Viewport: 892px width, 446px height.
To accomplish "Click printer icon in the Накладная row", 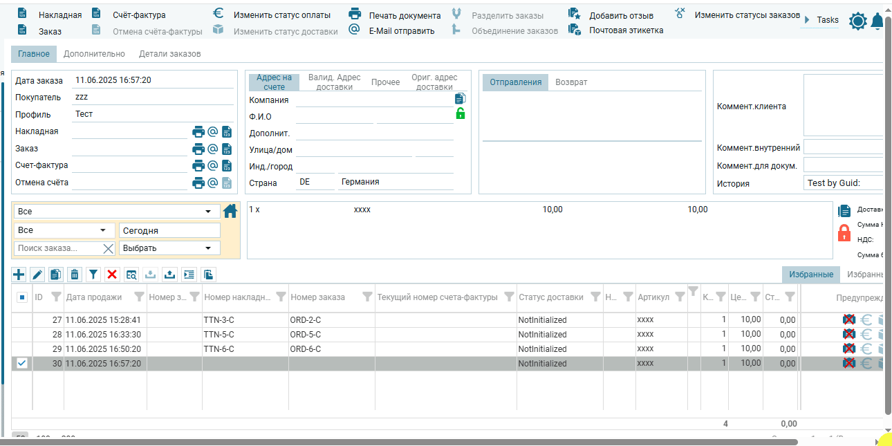I will [x=198, y=131].
